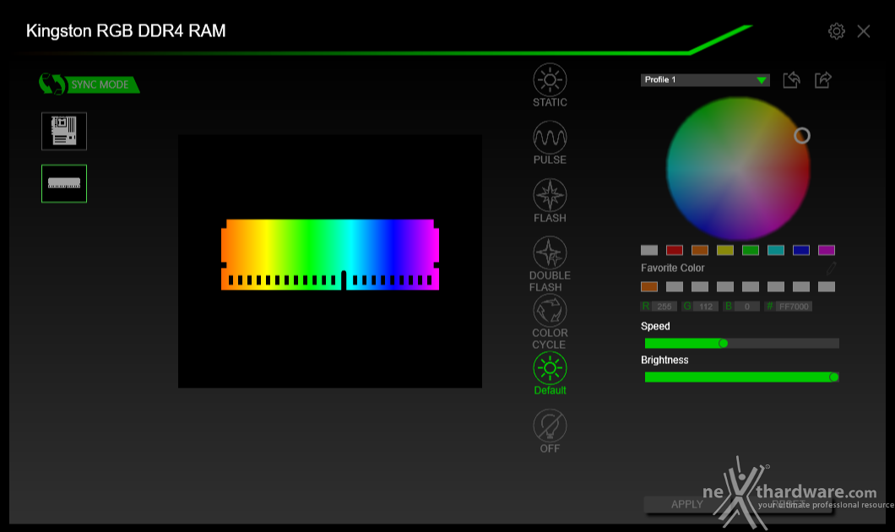Pick the yellow preset color swatch
This screenshot has height=532, width=895.
725,250
